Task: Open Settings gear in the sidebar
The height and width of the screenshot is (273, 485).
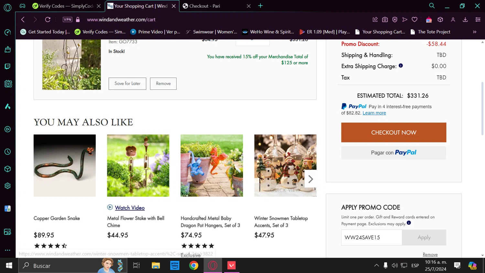Action: point(8,186)
